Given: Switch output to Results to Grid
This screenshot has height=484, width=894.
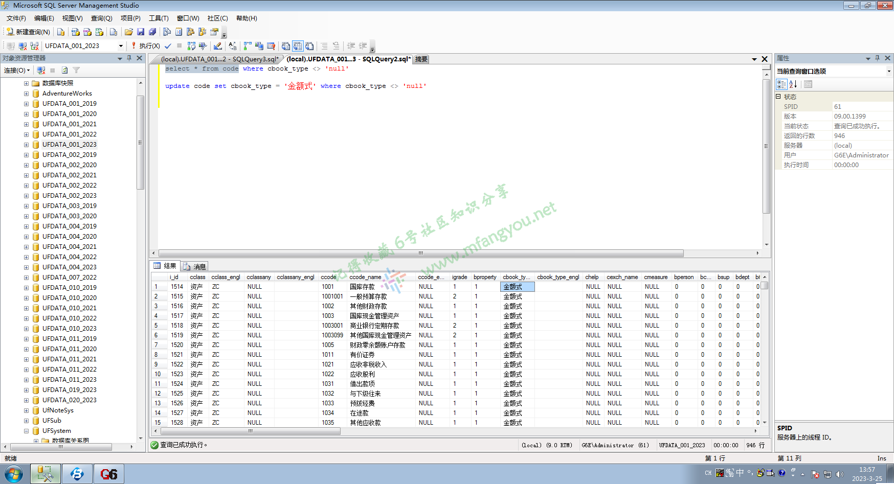Looking at the screenshot, I should 298,45.
